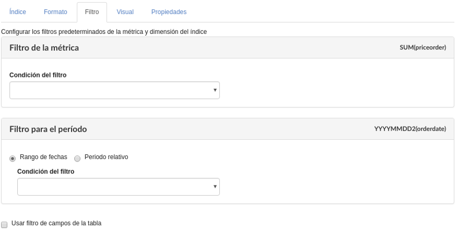Click Condición del filtro label in period panel
Viewport: 457px width, 229px height.
(46, 171)
